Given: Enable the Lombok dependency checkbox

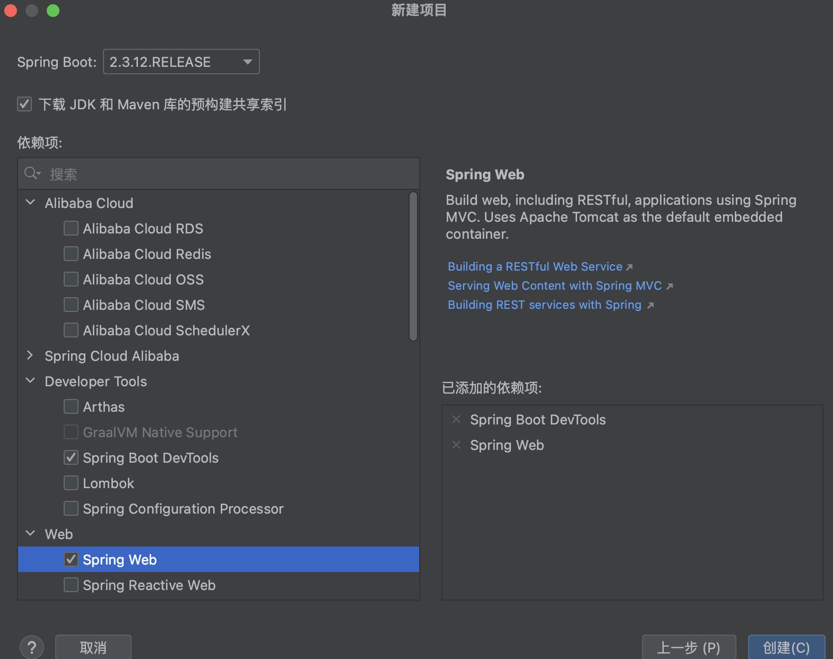Looking at the screenshot, I should pyautogui.click(x=71, y=483).
